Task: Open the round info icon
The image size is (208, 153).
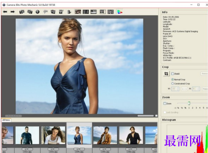Action: (x=37, y=12)
